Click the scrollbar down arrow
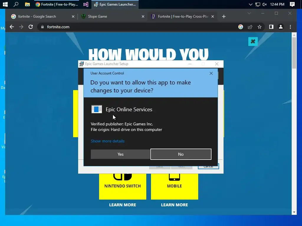Screen dimensions: 302x226 [x=294, y=212]
